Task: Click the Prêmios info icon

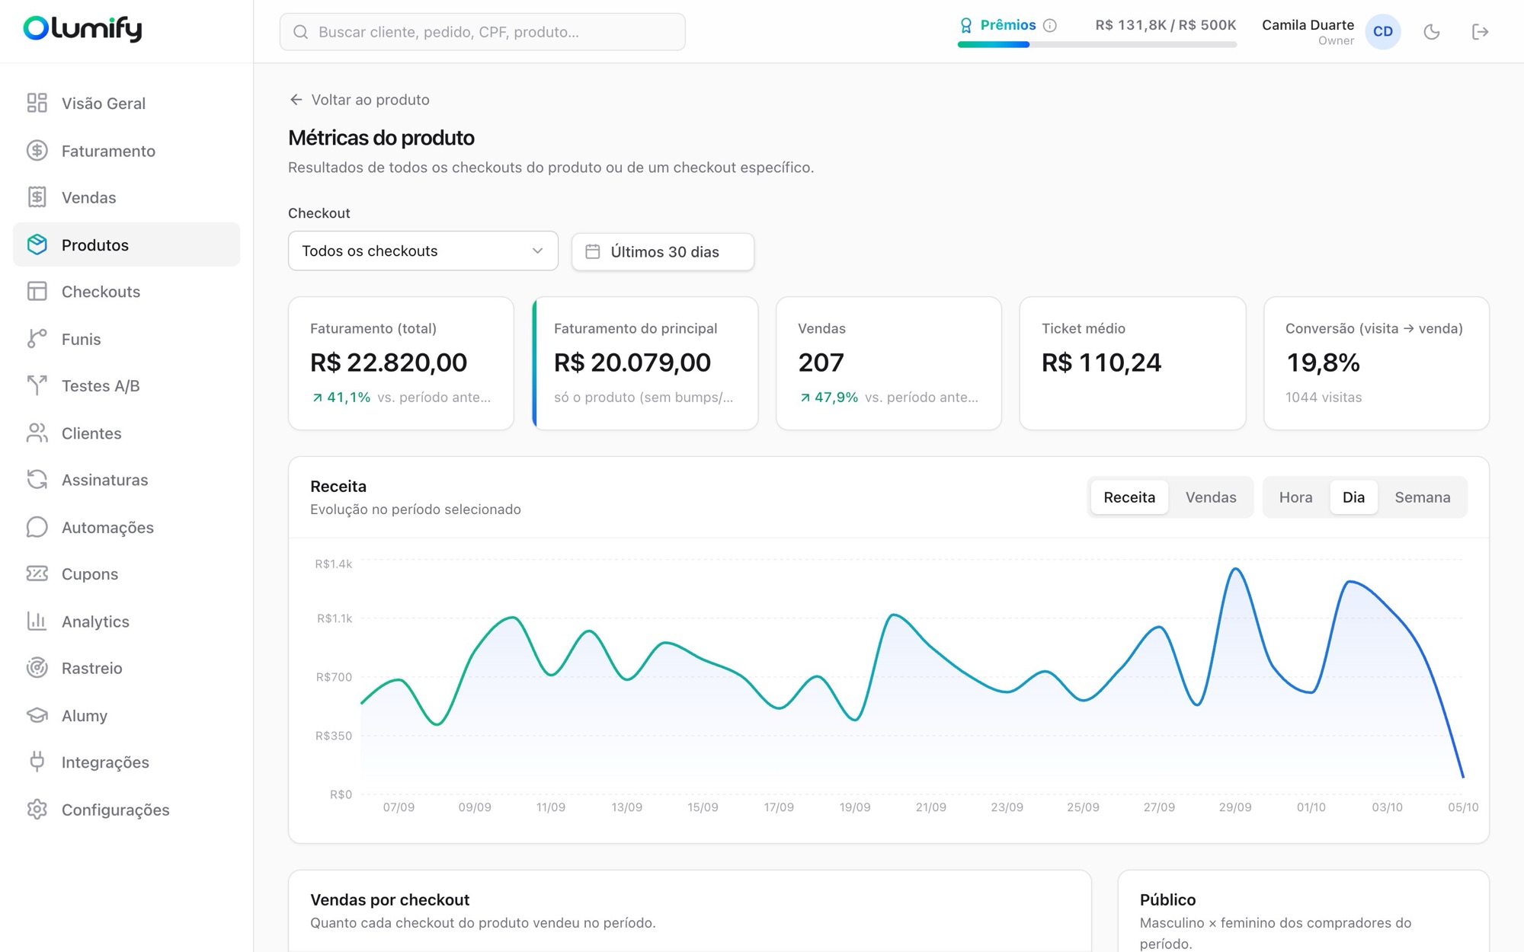Action: click(x=1050, y=25)
